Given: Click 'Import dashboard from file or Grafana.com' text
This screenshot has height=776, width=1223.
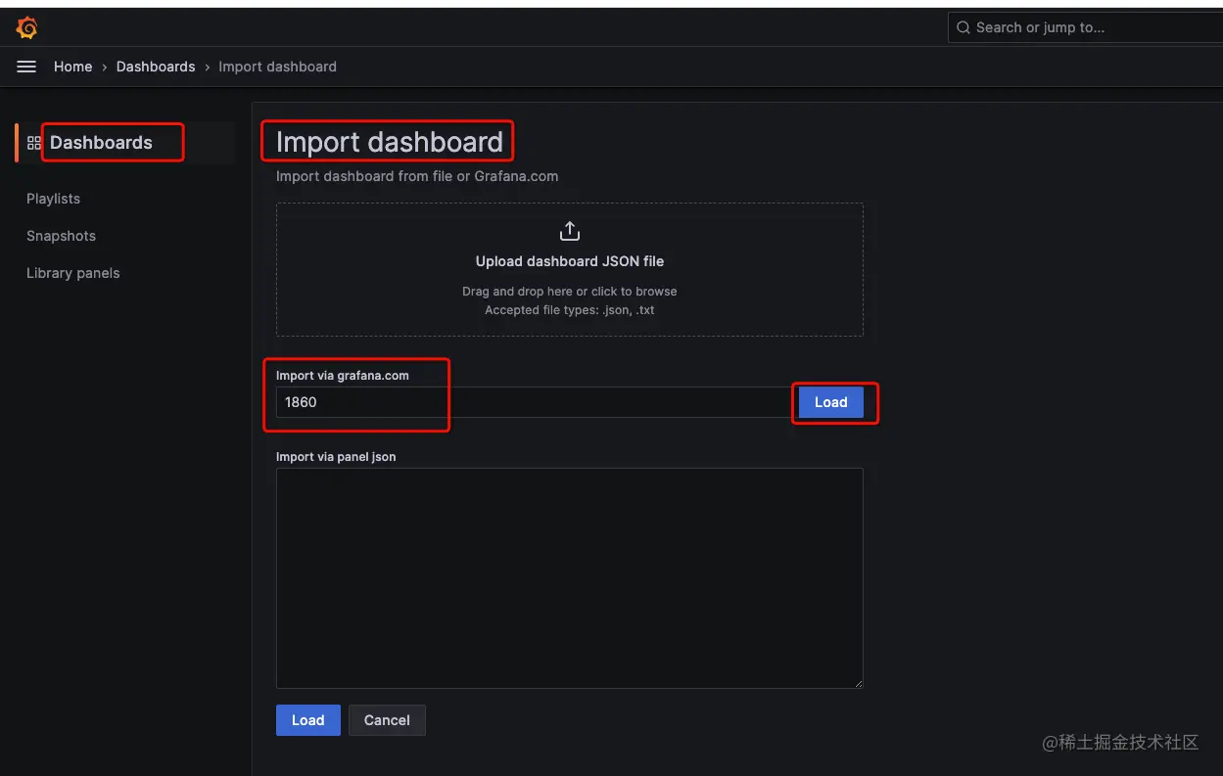Looking at the screenshot, I should 417,176.
